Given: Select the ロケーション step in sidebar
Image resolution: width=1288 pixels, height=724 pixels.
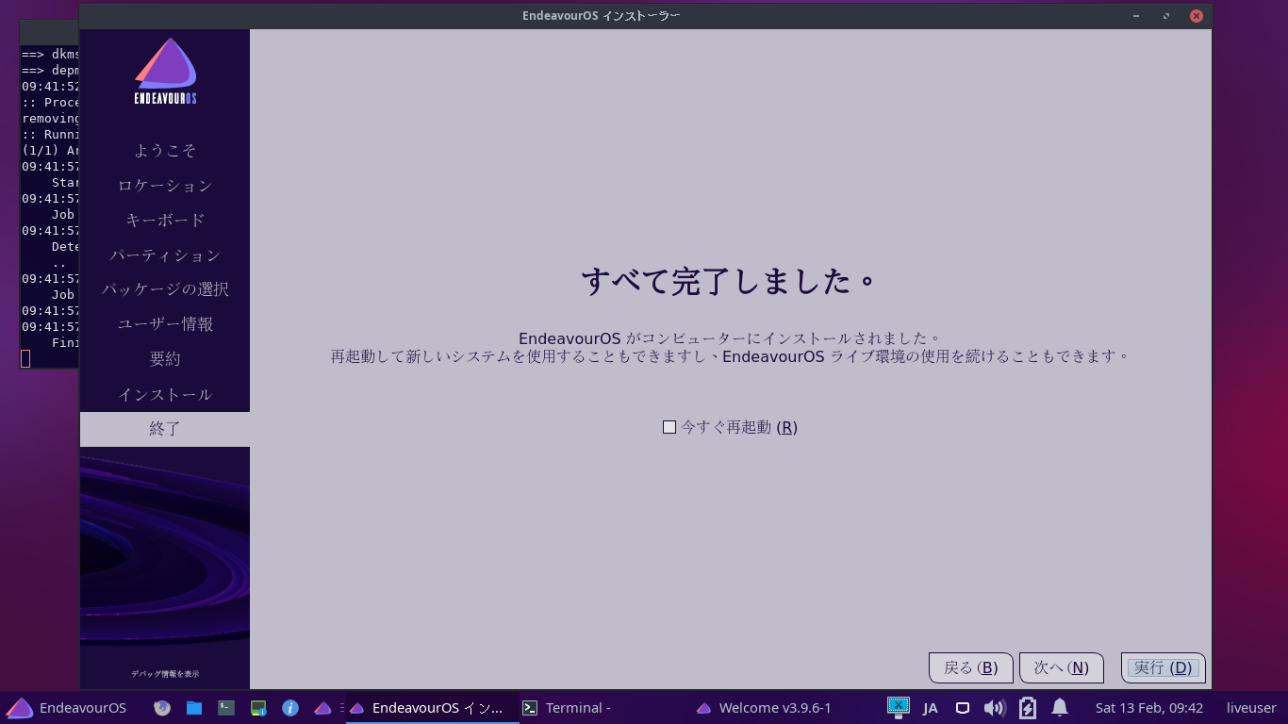Looking at the screenshot, I should click(x=165, y=186).
